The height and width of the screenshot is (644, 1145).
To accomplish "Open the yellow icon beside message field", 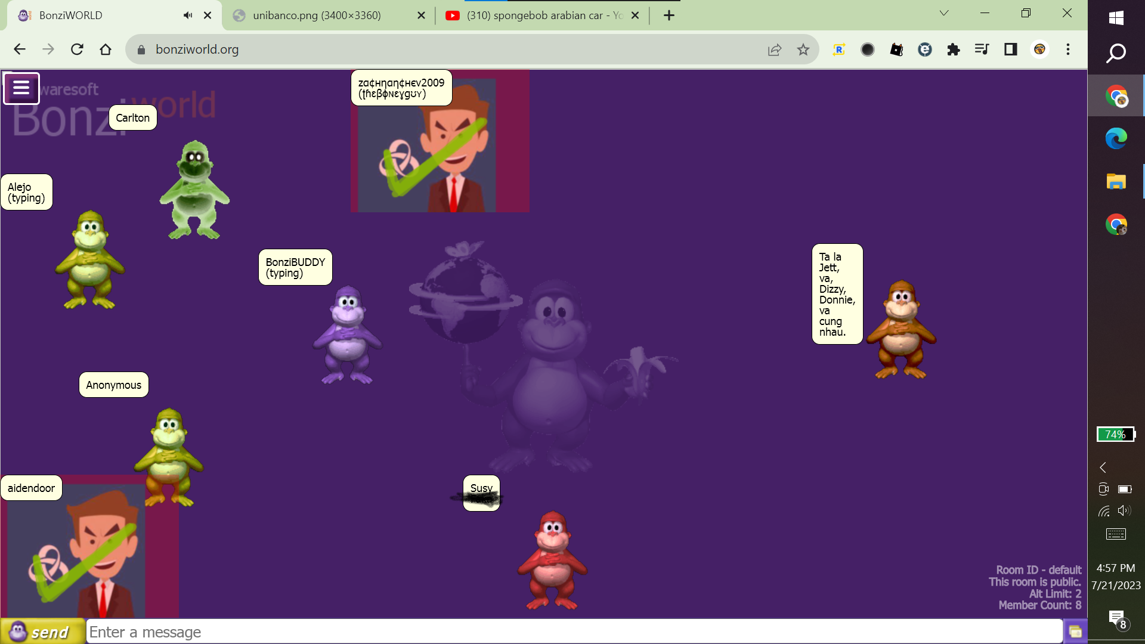I will coord(1075,631).
